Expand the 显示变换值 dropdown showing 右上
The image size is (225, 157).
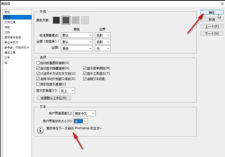(67, 91)
